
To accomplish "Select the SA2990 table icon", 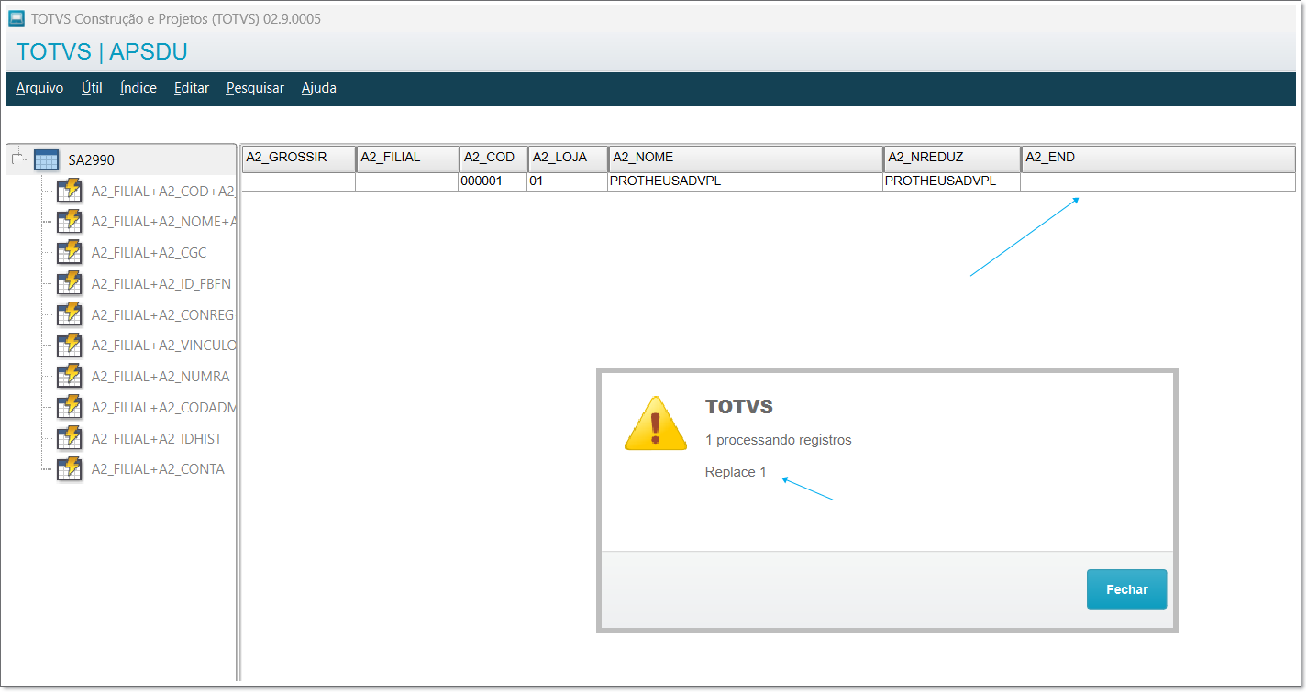I will pos(46,159).
